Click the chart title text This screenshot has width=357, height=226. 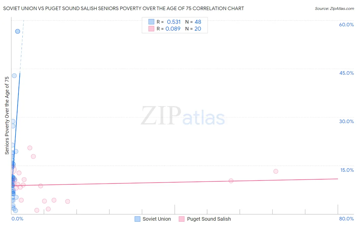(x=123, y=8)
